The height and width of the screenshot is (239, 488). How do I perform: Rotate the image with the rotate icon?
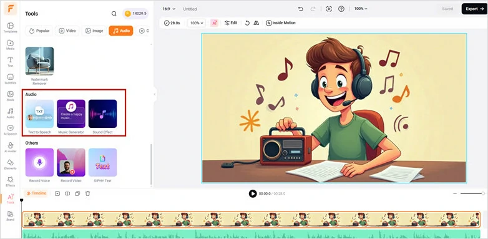click(247, 22)
